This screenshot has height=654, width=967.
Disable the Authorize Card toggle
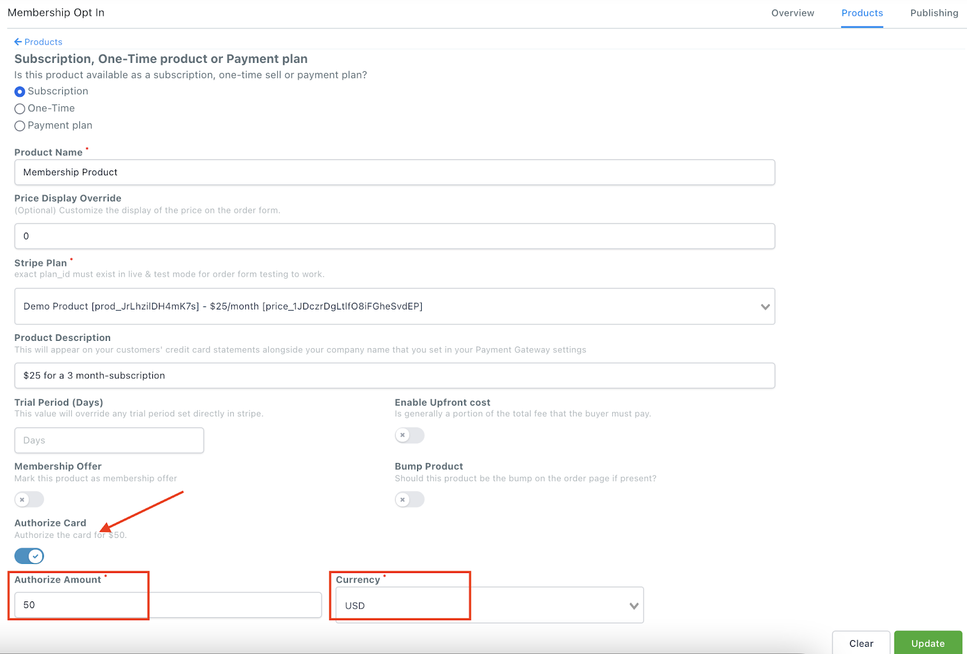(x=30, y=555)
